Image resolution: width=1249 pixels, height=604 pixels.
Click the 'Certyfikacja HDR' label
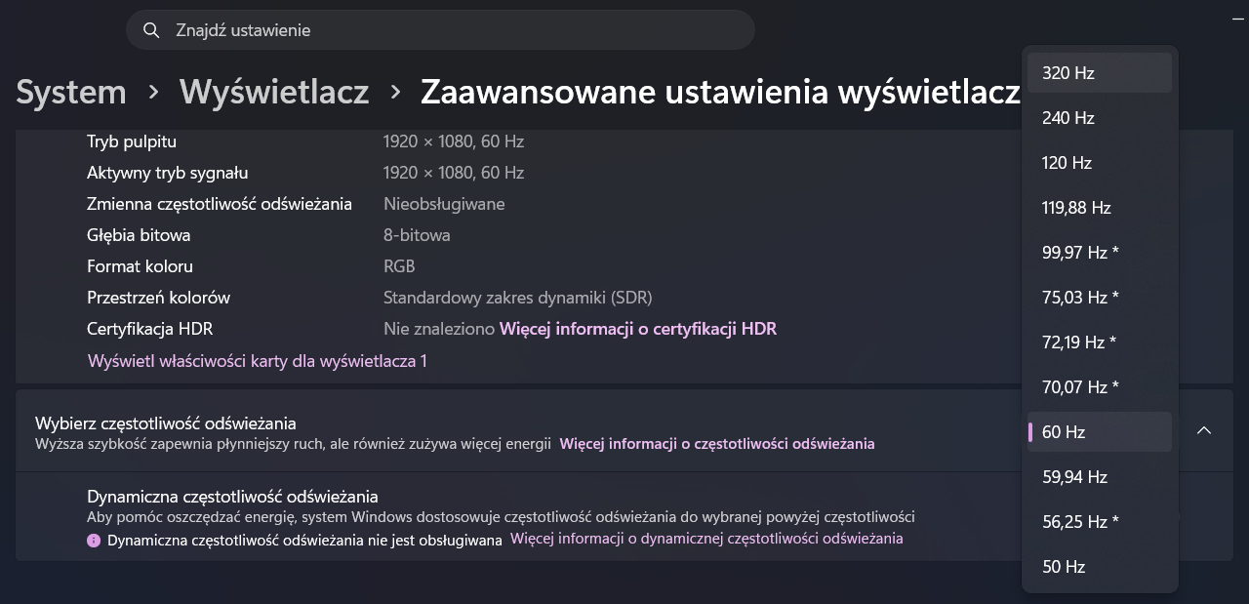coord(149,329)
